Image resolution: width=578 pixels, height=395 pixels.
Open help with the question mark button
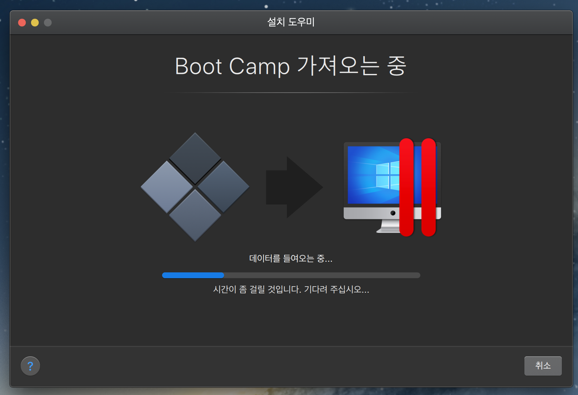[30, 366]
